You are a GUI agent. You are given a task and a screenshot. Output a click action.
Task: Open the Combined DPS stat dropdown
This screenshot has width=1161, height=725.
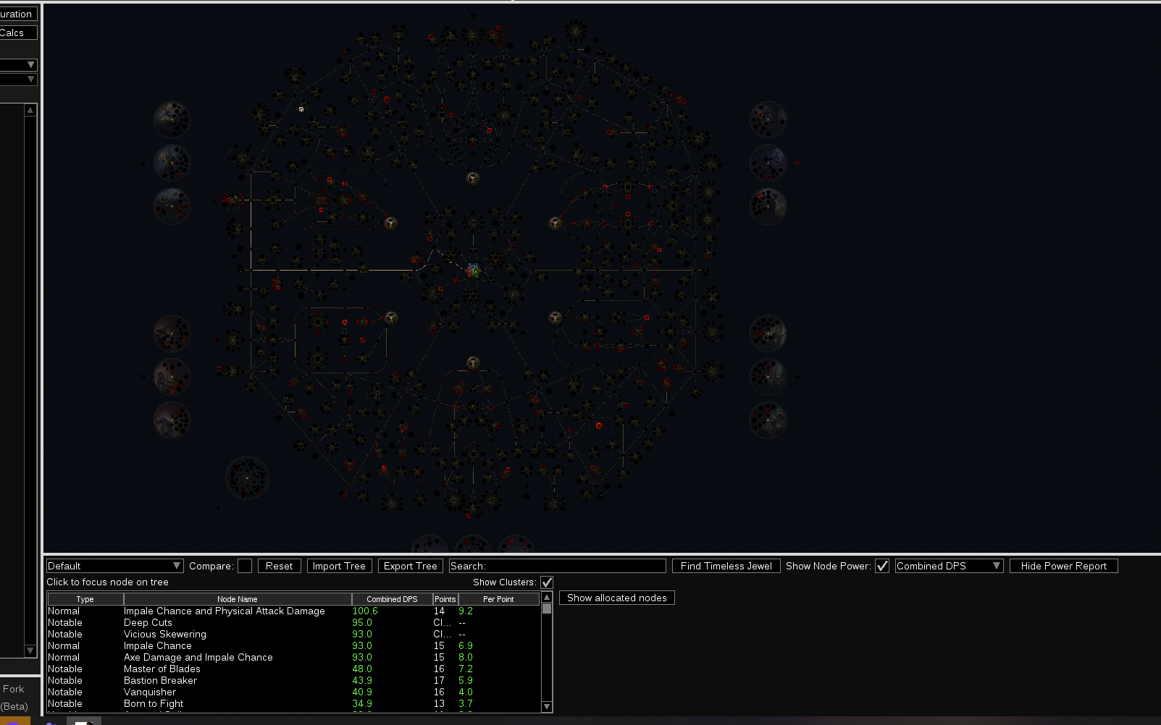pos(949,566)
